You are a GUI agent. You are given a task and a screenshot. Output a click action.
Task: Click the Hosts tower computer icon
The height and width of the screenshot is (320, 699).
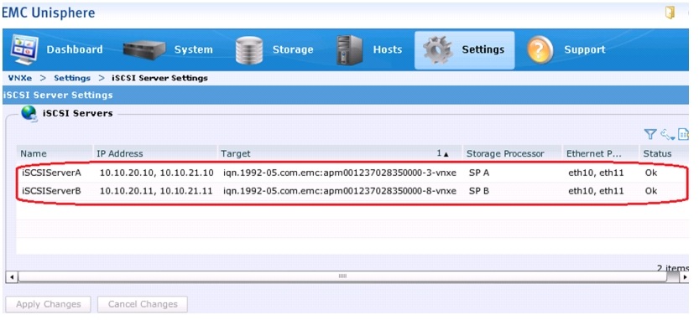coord(349,50)
